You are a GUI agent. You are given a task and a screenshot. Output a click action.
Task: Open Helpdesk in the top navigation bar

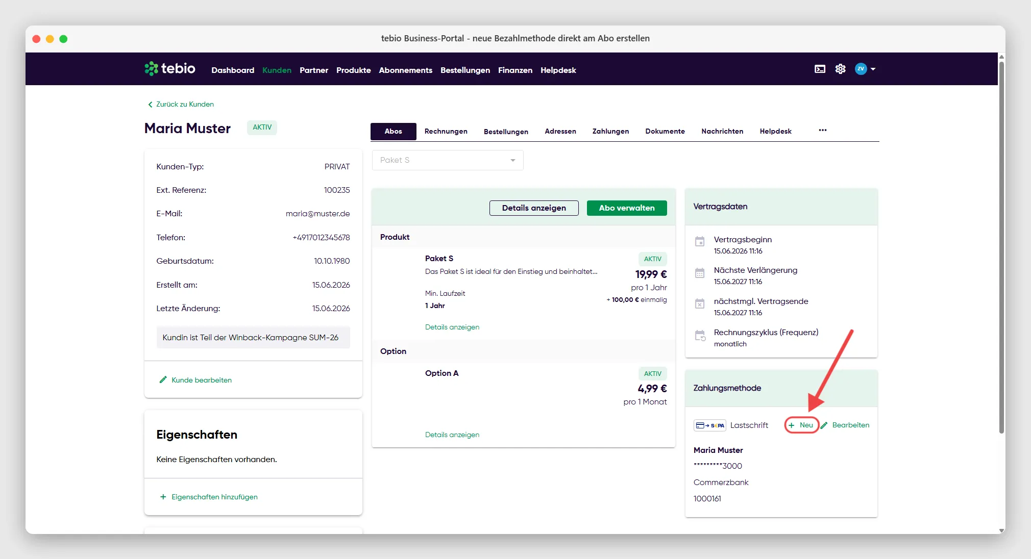coord(558,70)
